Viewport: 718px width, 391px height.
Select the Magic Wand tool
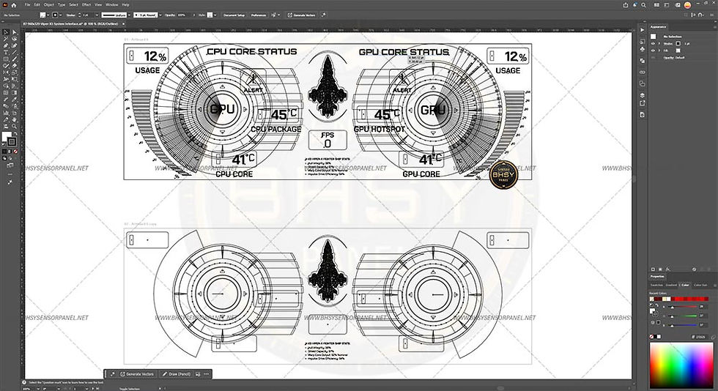tap(6, 39)
